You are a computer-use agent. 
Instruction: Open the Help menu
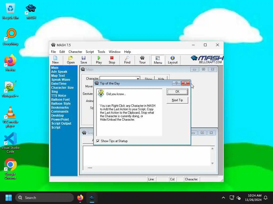click(x=127, y=52)
